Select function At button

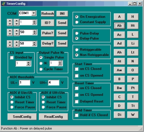tap(119, 61)
